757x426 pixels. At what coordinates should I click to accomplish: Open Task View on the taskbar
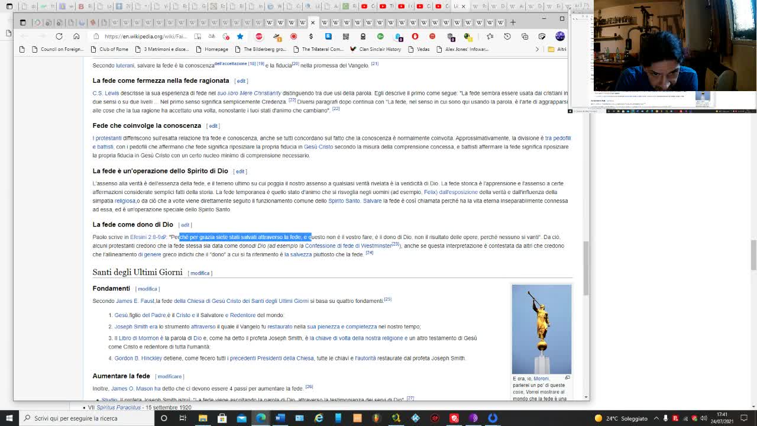pyautogui.click(x=183, y=418)
